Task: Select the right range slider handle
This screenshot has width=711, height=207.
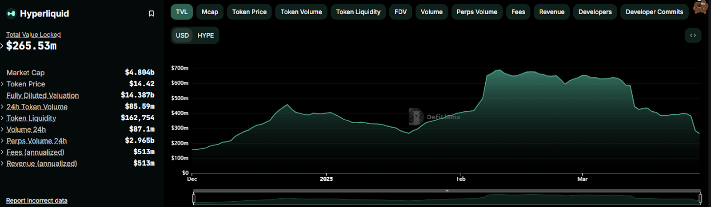Action: (700, 198)
